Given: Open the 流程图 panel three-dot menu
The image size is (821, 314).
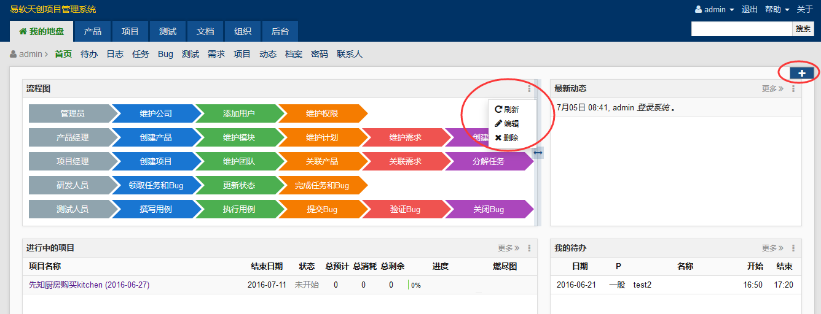Looking at the screenshot, I should tap(529, 89).
